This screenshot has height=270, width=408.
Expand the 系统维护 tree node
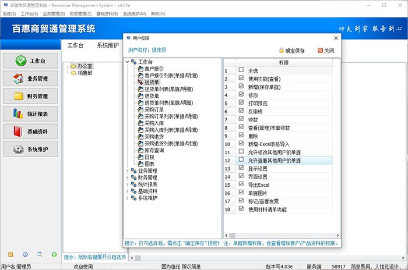[127, 198]
